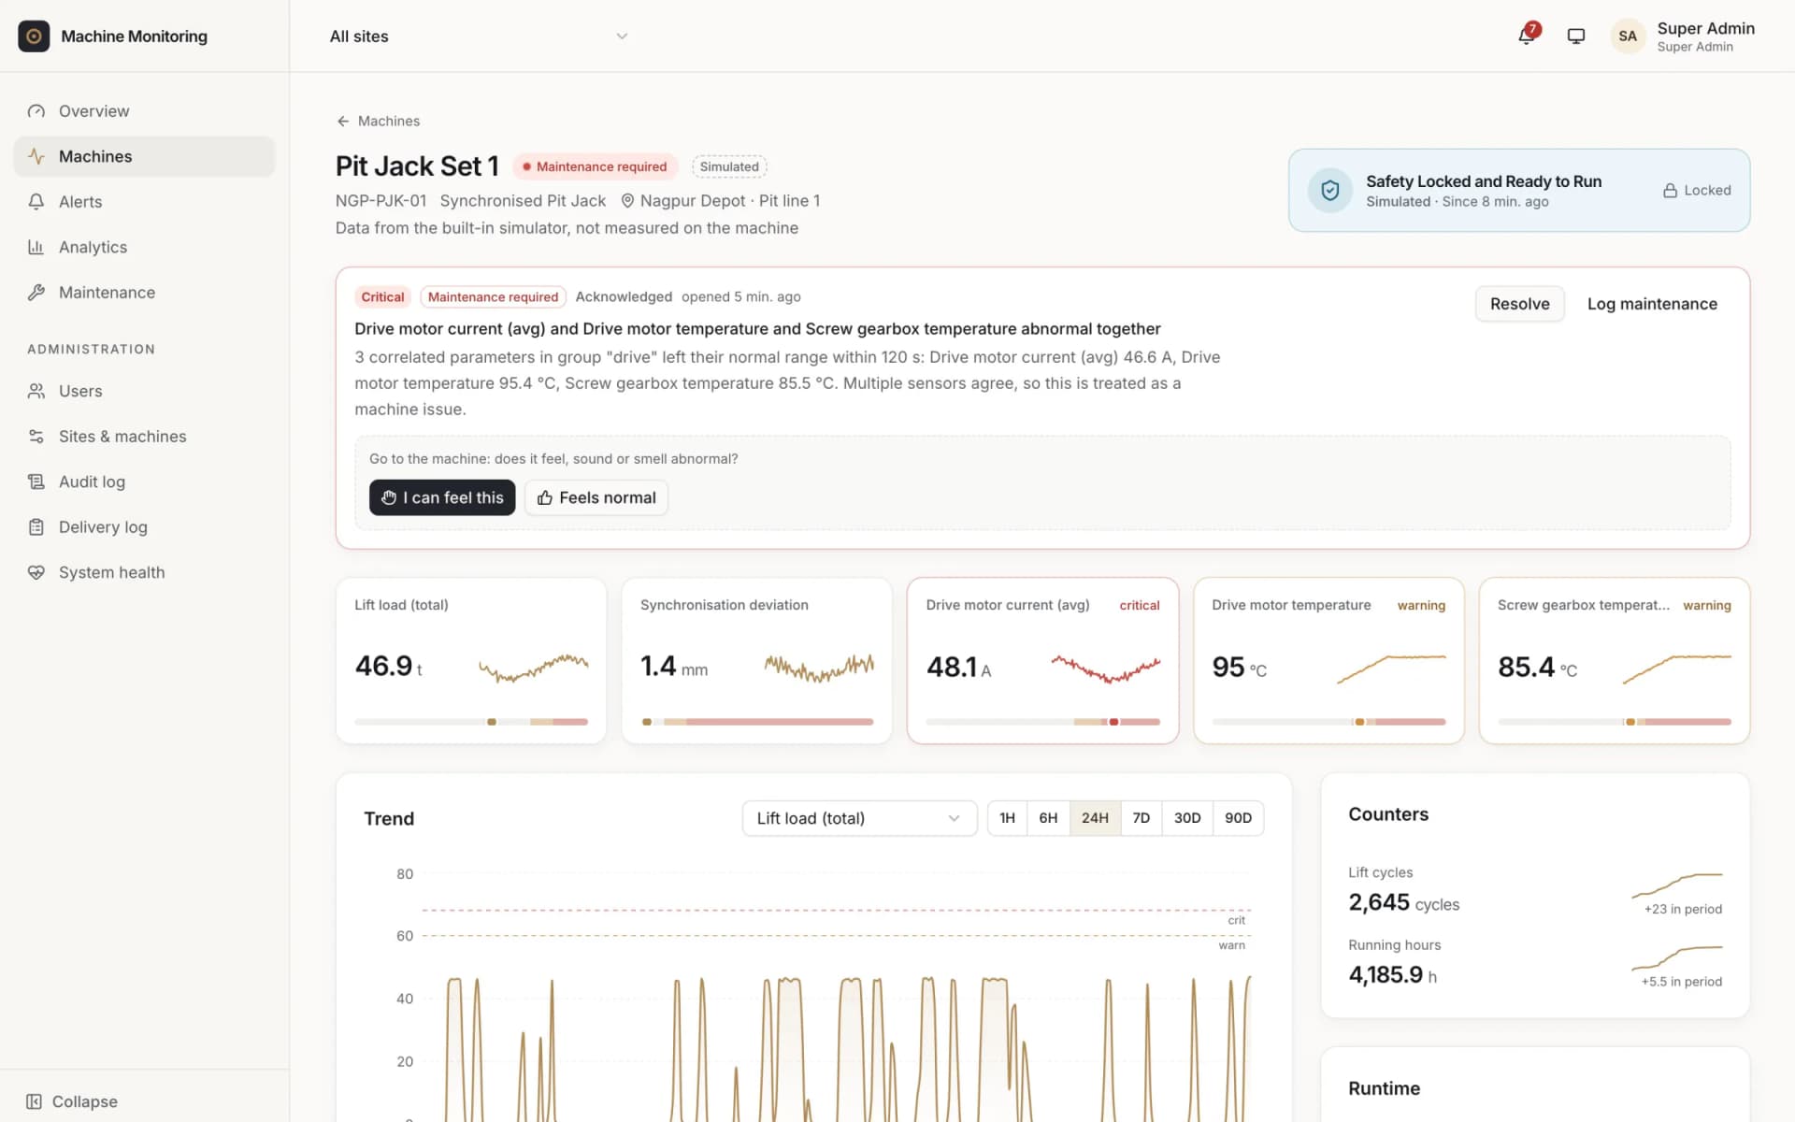Click the Maintenance wrench icon
Screen dimensions: 1795x1122
[x=36, y=293]
